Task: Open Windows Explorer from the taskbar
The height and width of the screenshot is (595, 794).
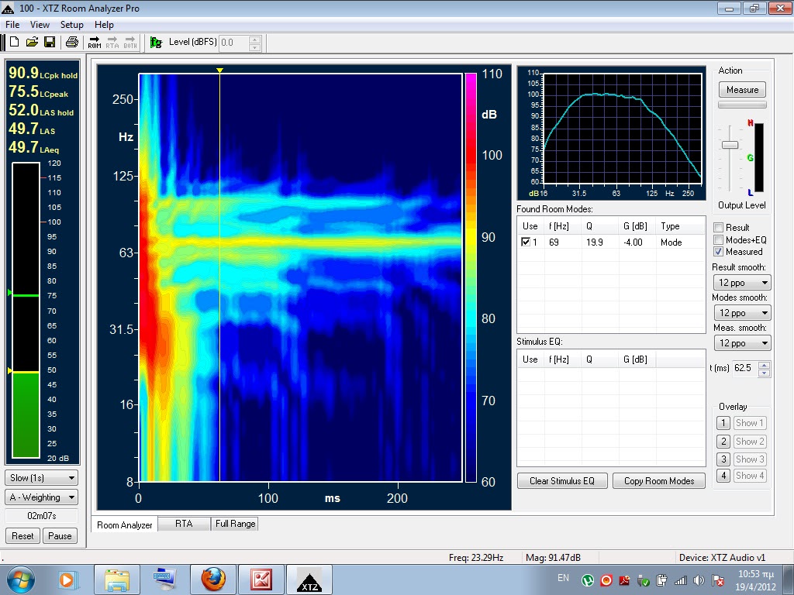Action: pos(117,579)
